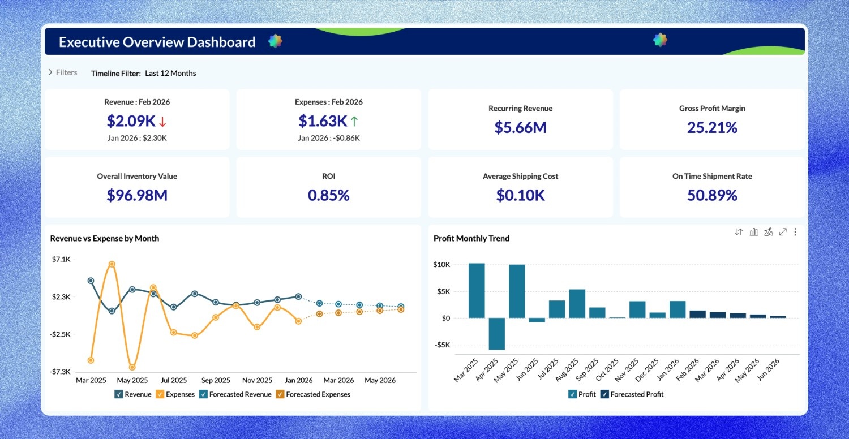The image size is (849, 439).
Task: Expand Profit Monthly Trend chart to fullscreen
Action: click(783, 232)
